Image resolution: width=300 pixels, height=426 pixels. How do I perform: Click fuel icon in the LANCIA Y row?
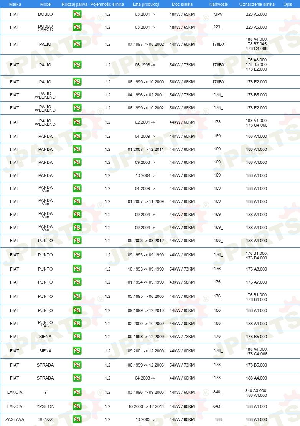click(77, 392)
